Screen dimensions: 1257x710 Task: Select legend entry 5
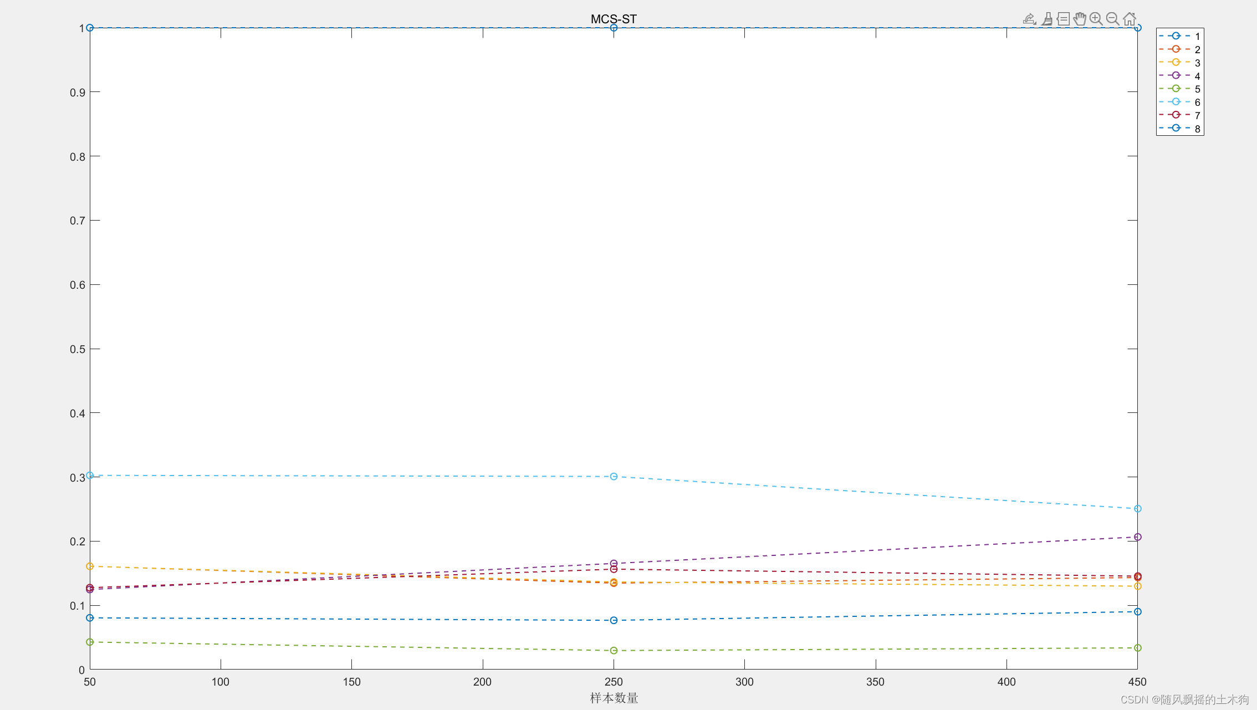[x=1180, y=89]
